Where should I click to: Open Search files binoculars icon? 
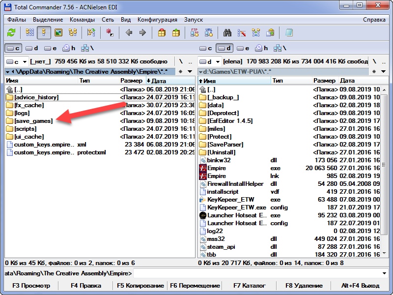tap(227, 32)
